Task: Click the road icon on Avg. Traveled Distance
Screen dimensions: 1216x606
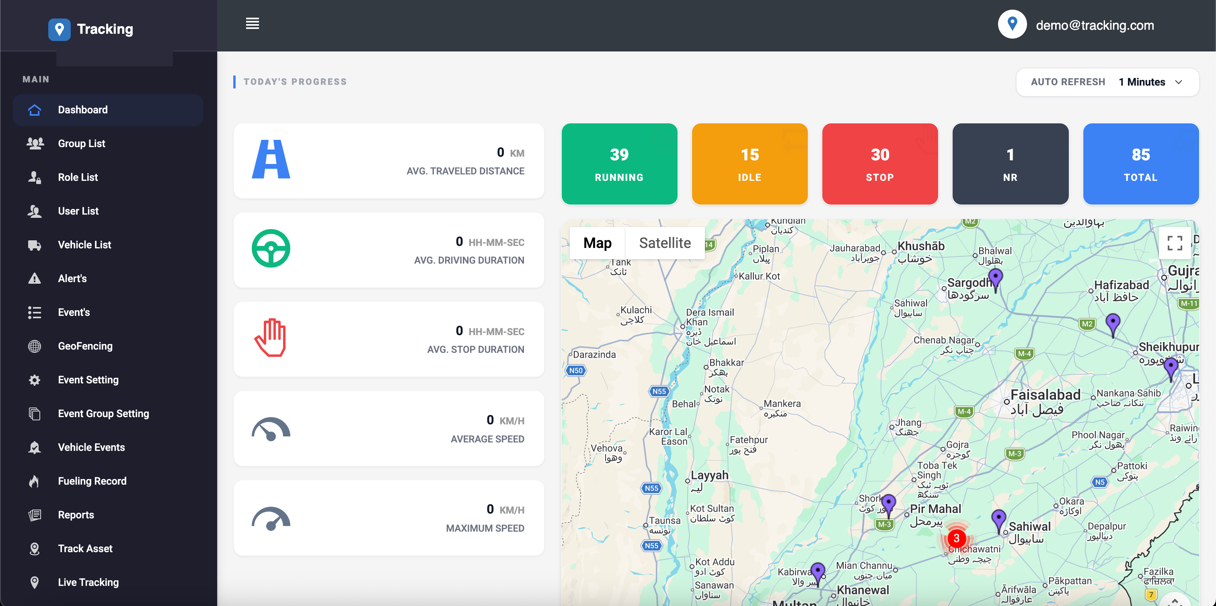Action: [x=271, y=160]
